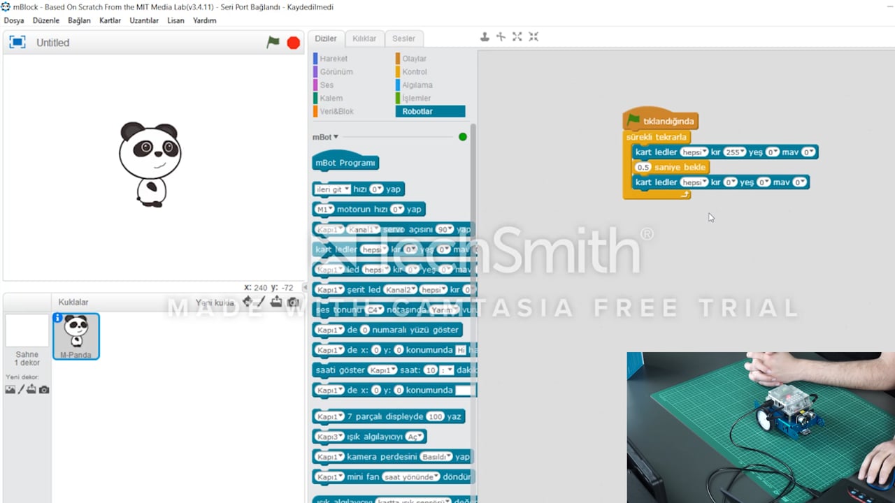Choose a new backdrop from library
This screenshot has width=895, height=503.
[x=10, y=389]
